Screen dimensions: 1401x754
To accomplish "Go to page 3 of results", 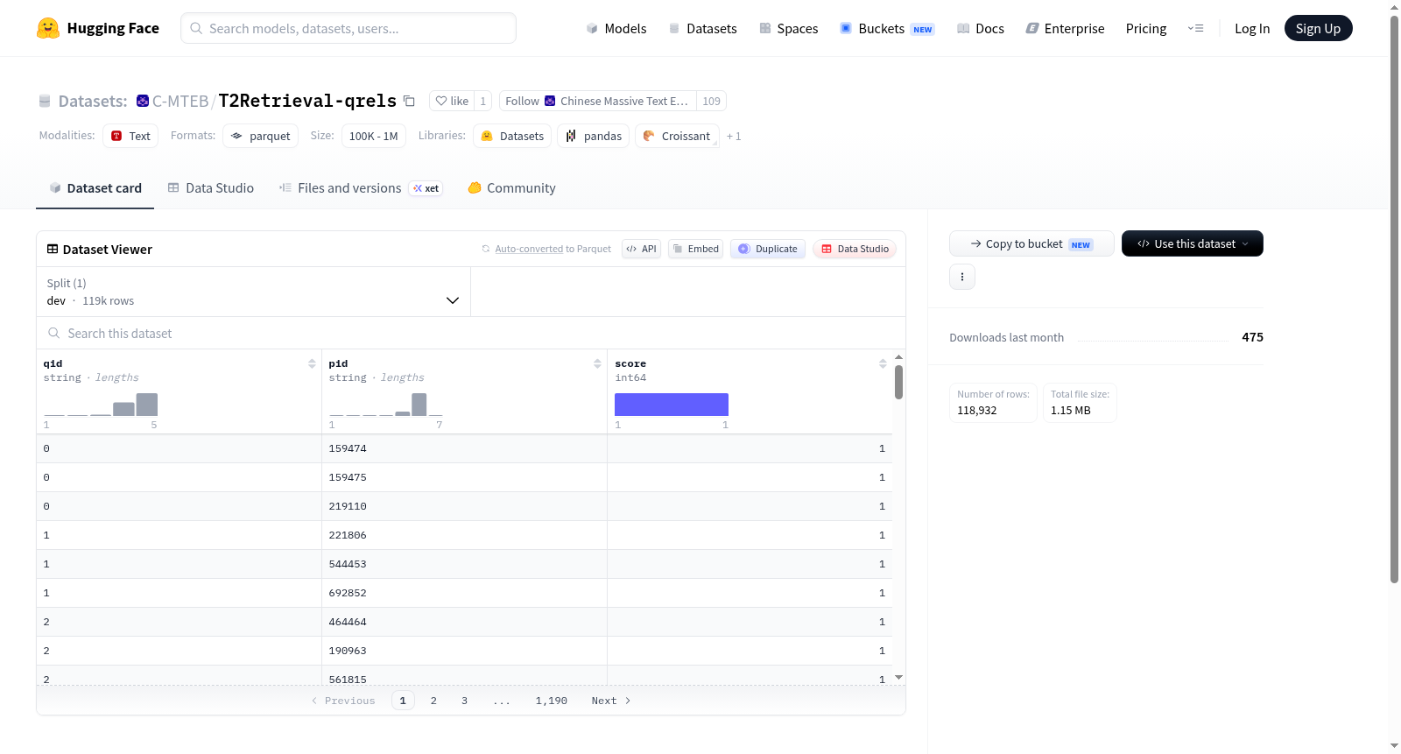I will (464, 701).
